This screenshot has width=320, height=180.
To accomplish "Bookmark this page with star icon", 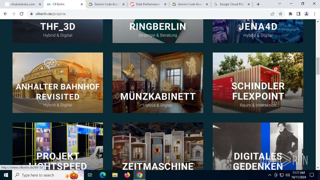I will click(x=280, y=14).
